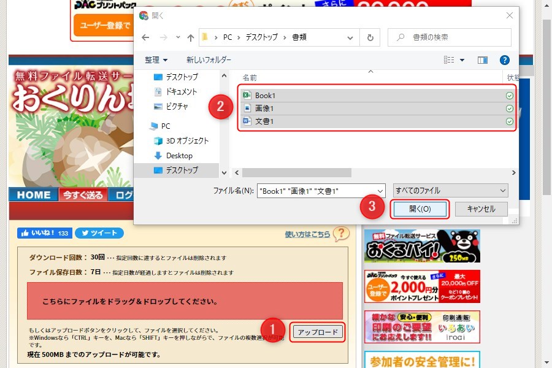Click 新しいフォルダー in the toolbar
Image resolution: width=552 pixels, height=368 pixels.
(x=209, y=60)
